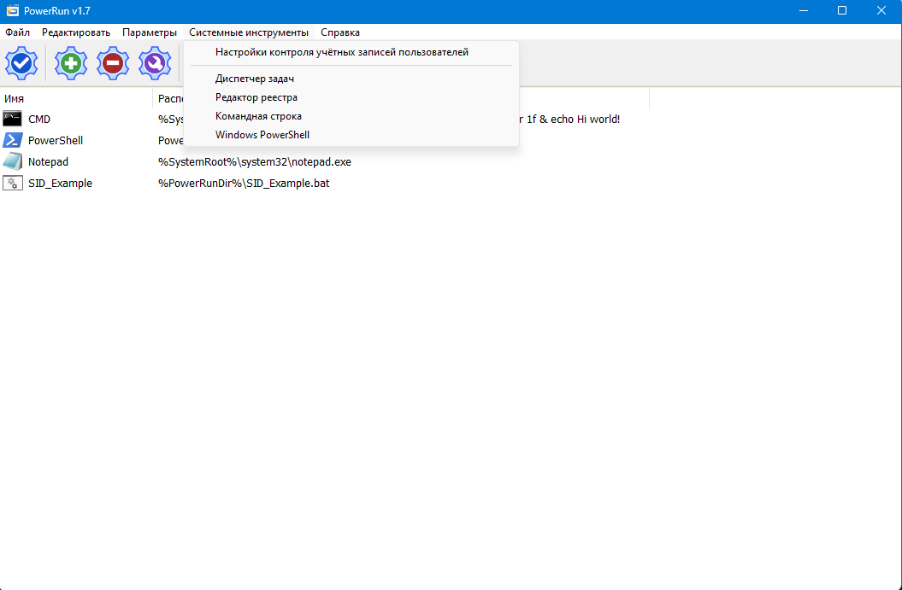Screen dimensions: 902x590
Task: Click the 'echo Hi world!' parameter text
Action: pyautogui.click(x=585, y=120)
